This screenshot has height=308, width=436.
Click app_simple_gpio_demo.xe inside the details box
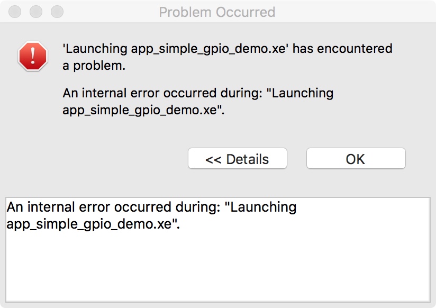[89, 224]
